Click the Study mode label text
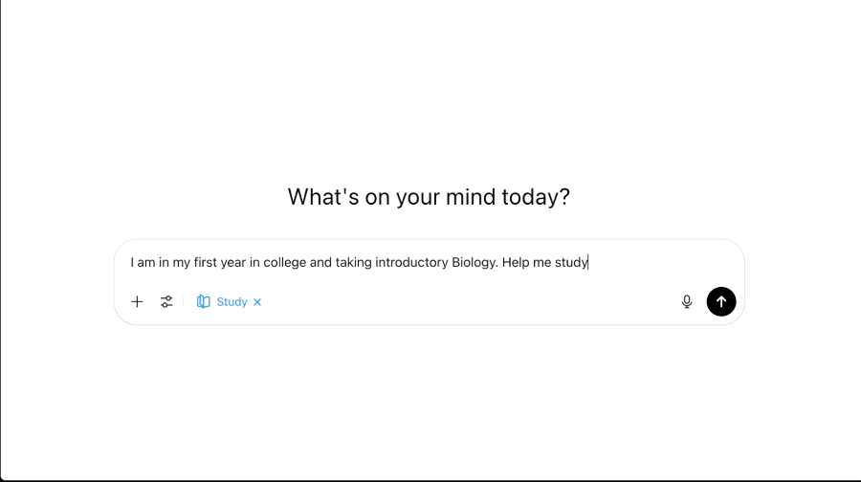 pos(232,301)
